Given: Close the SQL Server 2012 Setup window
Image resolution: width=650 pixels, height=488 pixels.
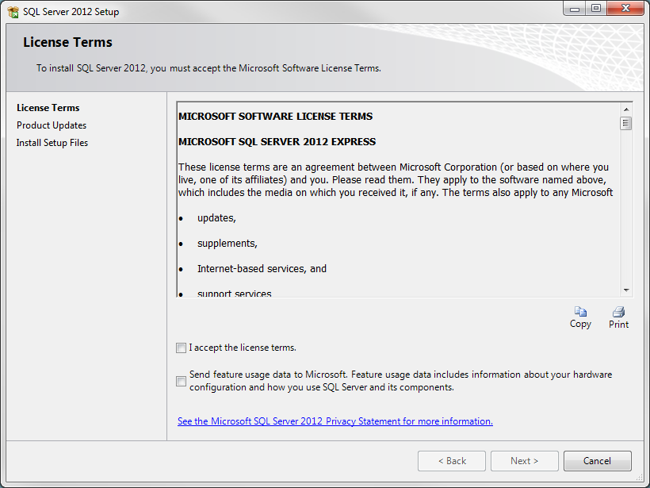Looking at the screenshot, I should [625, 9].
